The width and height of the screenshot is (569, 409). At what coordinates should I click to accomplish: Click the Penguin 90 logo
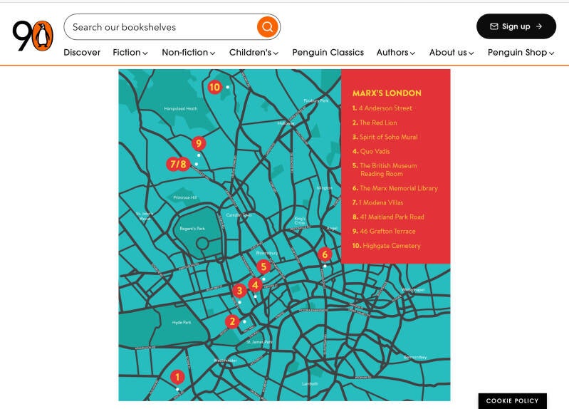[33, 36]
